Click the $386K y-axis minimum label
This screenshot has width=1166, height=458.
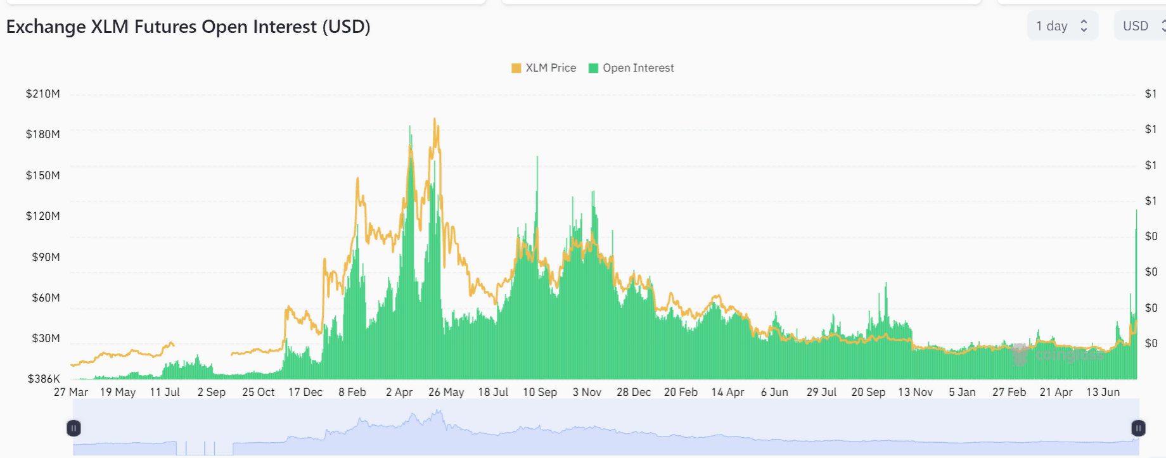44,379
